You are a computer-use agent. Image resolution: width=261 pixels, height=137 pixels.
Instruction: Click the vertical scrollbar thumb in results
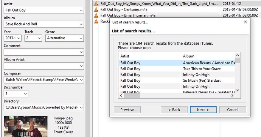238,60
